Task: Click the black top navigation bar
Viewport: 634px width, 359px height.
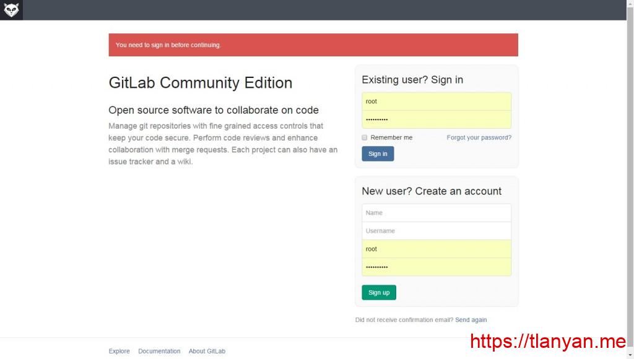Action: 310,10
